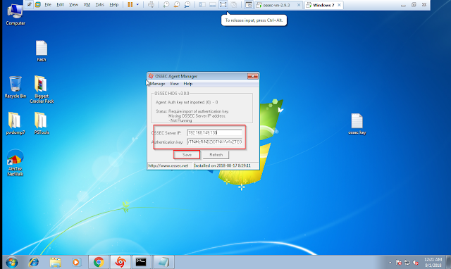451x269 pixels.
Task: Click the unity mode icon
Action: click(234, 5)
